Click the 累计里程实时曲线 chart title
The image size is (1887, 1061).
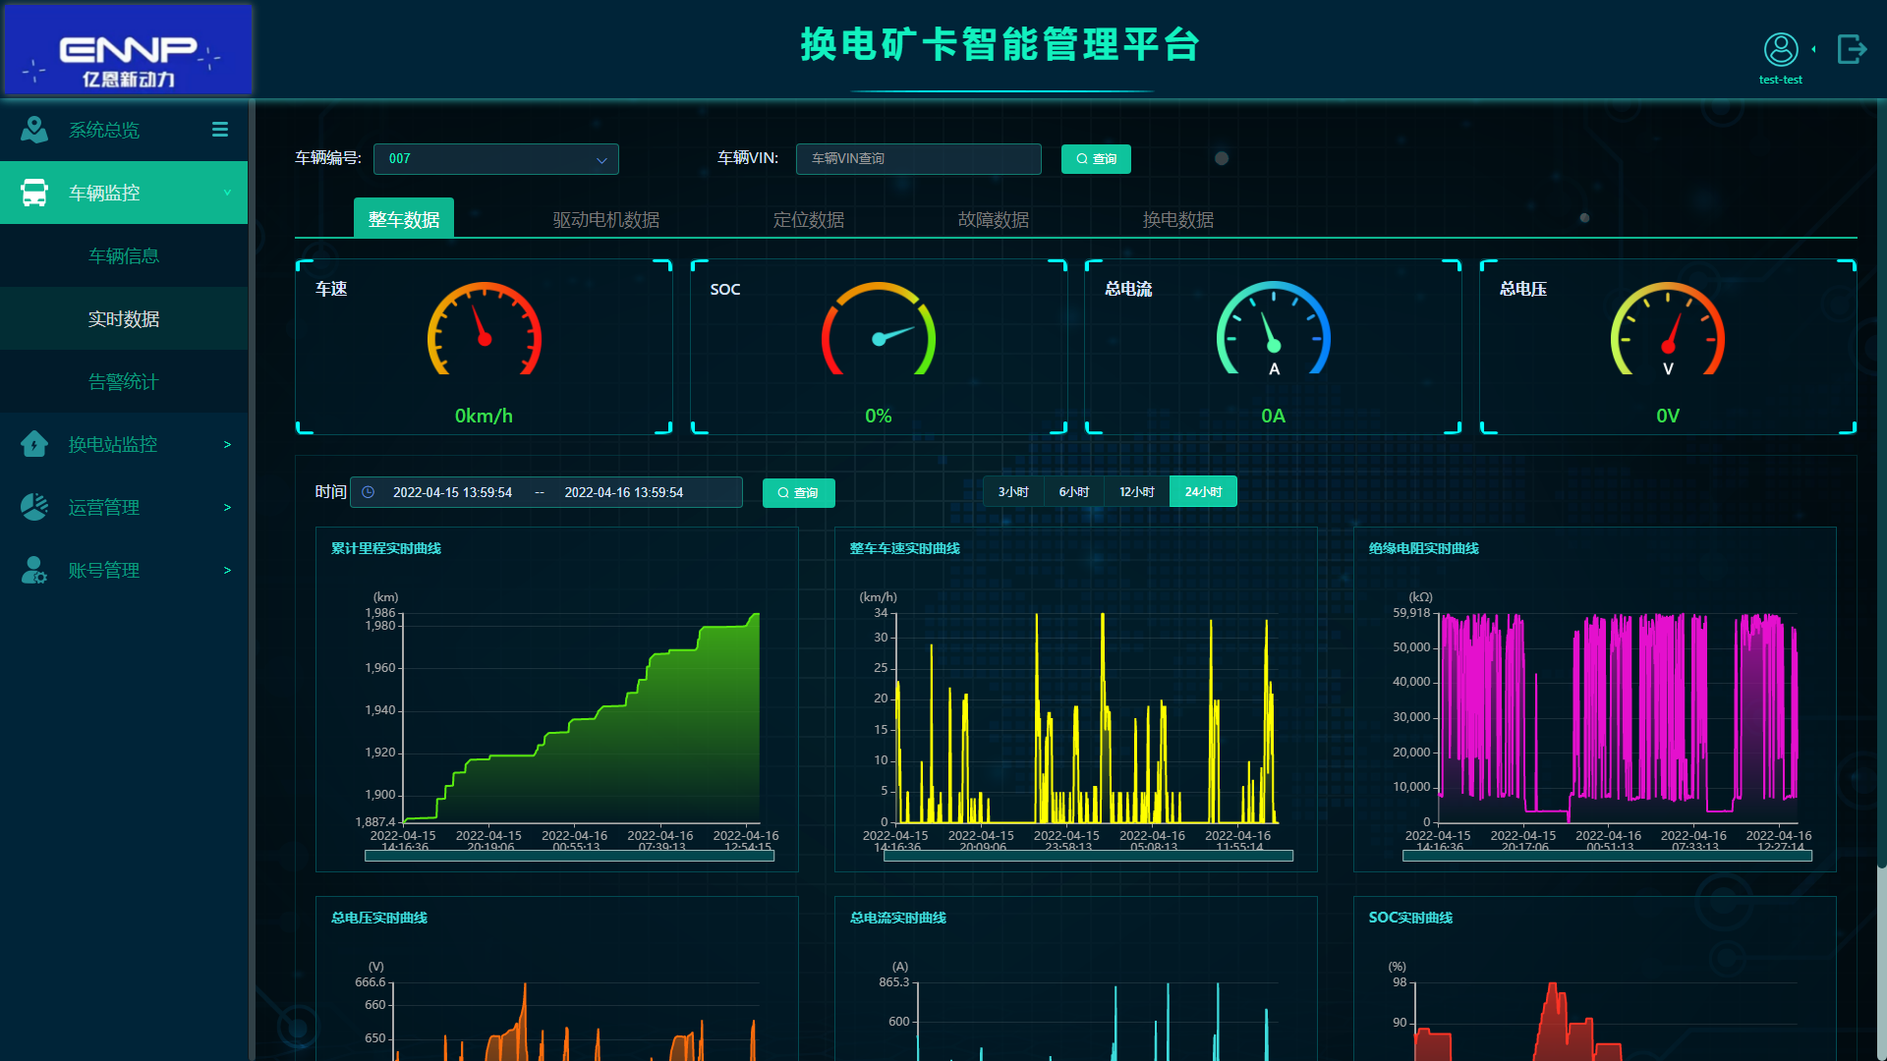pos(386,548)
